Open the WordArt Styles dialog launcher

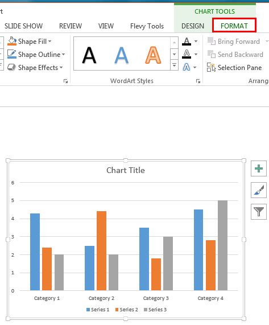pyautogui.click(x=198, y=81)
